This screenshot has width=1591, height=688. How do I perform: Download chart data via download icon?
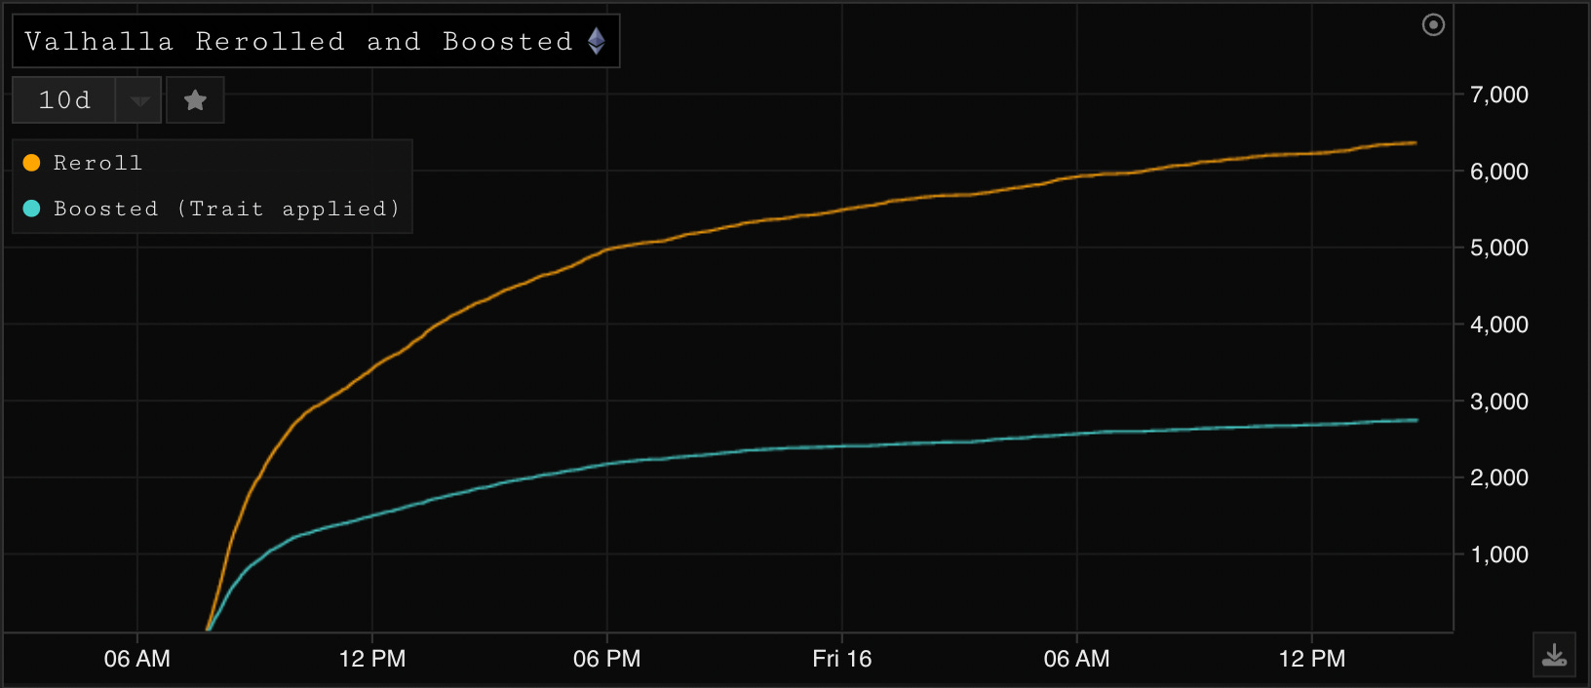tap(1555, 655)
